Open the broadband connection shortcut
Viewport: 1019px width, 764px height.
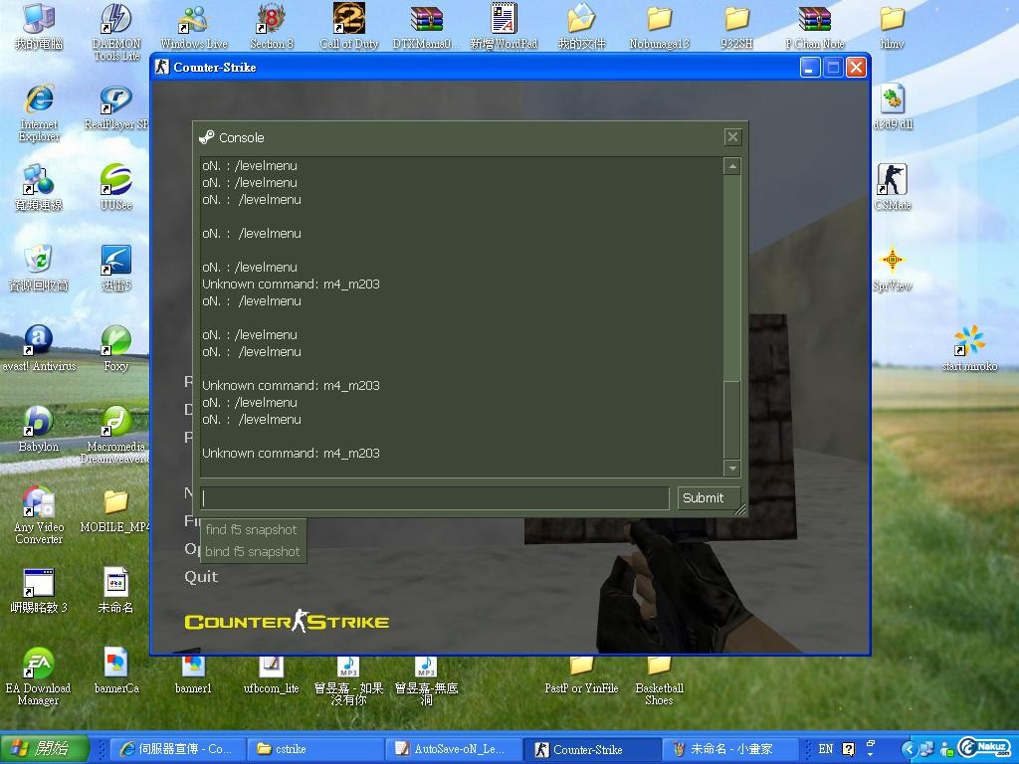pos(39,188)
